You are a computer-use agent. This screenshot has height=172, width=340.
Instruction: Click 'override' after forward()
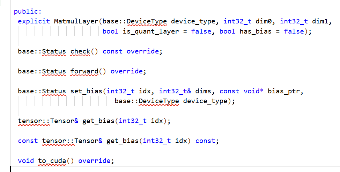click(x=127, y=71)
